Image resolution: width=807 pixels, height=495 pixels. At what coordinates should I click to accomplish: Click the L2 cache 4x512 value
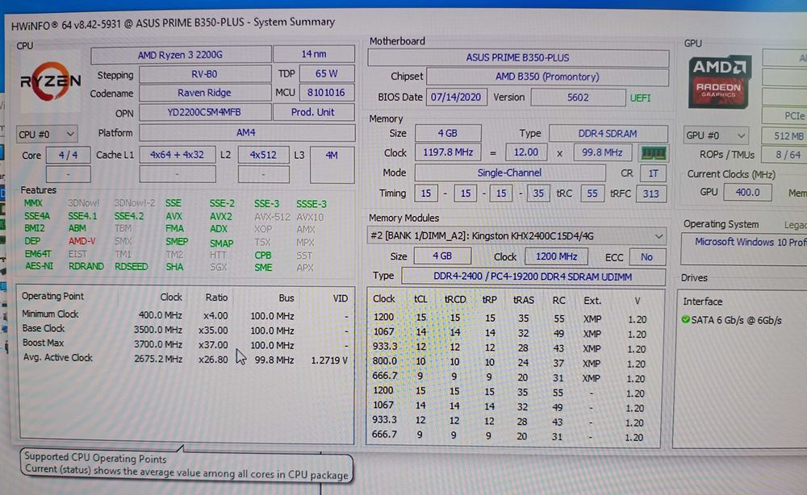tap(263, 155)
